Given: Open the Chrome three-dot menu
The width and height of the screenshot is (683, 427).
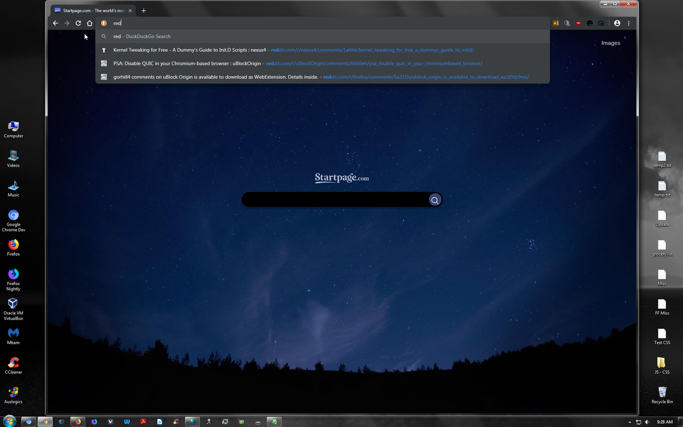Looking at the screenshot, I should [629, 23].
